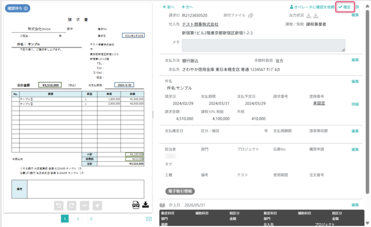The height and width of the screenshot is (227, 371).
Task: Click the 課税事業者 value
Action: (316, 24)
